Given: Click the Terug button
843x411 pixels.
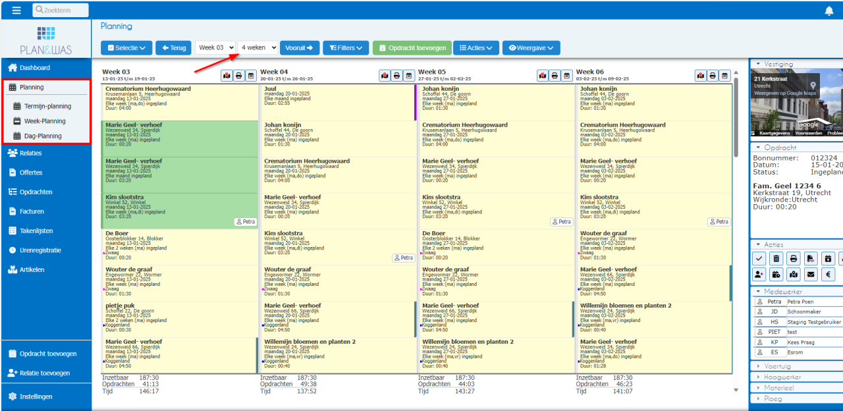Looking at the screenshot, I should (173, 48).
